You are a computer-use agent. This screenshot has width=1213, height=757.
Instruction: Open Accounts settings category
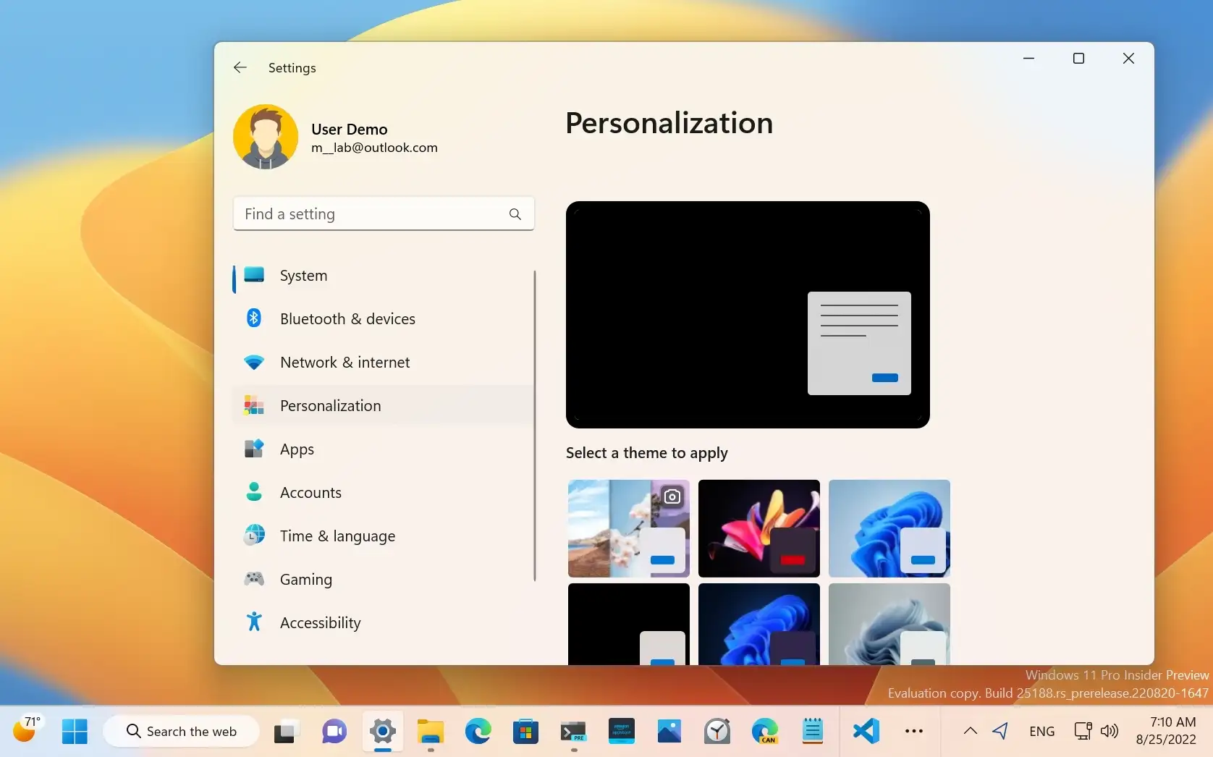[382, 493]
